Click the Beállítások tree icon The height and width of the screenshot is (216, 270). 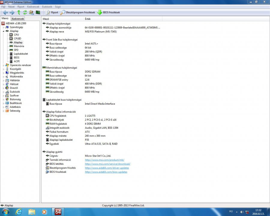7,103
